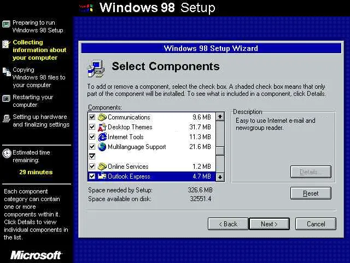Click the 4.7 MB size value
Image resolution: width=350 pixels, height=263 pixels.
click(202, 176)
